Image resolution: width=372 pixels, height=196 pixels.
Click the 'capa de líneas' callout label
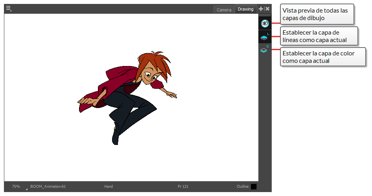(319, 37)
